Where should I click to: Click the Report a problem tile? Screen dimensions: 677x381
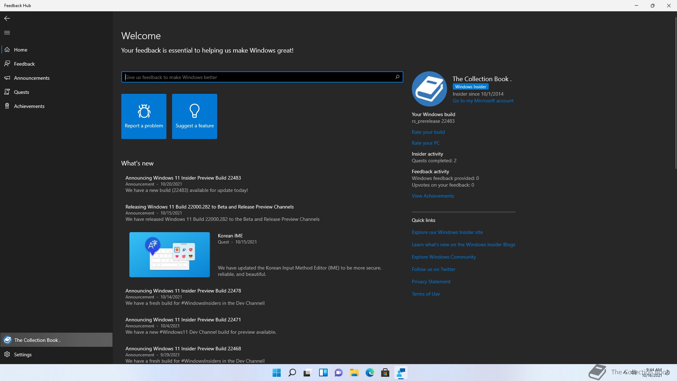click(144, 116)
